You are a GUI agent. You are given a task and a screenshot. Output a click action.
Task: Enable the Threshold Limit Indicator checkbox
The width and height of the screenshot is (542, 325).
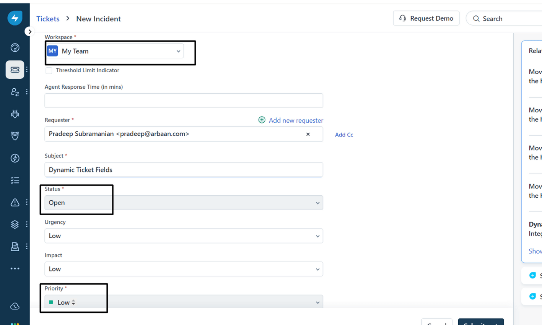(x=49, y=70)
